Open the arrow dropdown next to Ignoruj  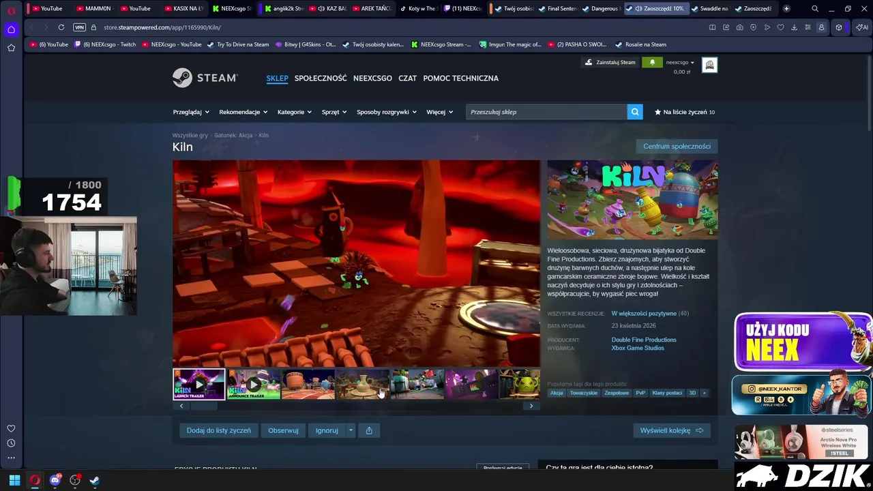click(351, 430)
